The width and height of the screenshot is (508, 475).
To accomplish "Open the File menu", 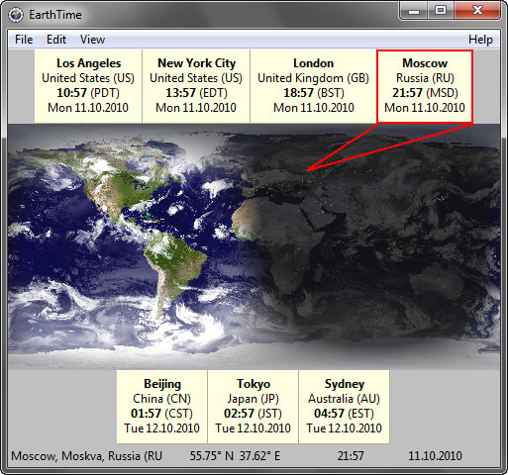I will click(x=24, y=40).
